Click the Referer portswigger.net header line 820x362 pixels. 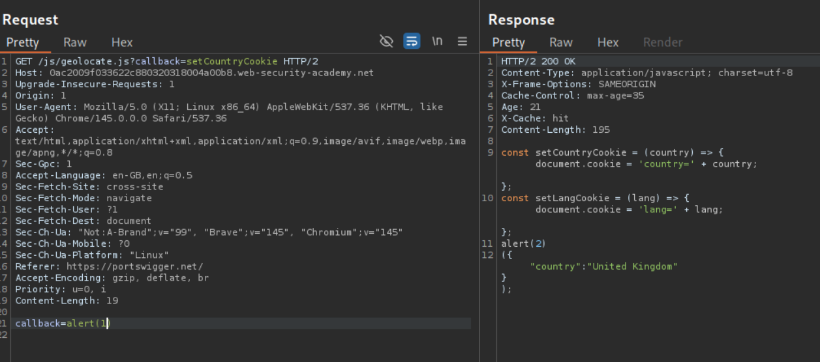109,266
